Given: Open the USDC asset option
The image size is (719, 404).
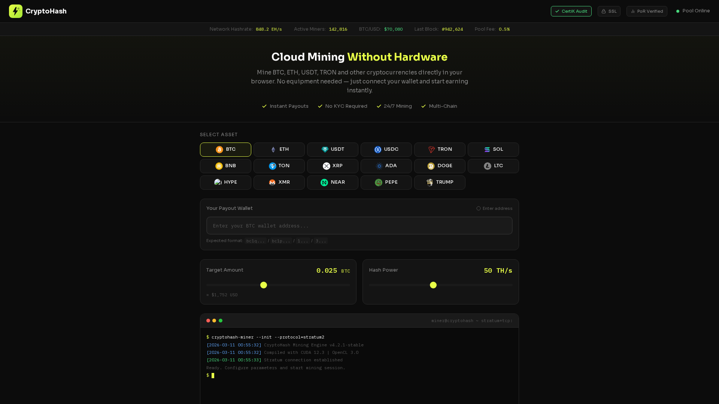Looking at the screenshot, I should pos(386,149).
